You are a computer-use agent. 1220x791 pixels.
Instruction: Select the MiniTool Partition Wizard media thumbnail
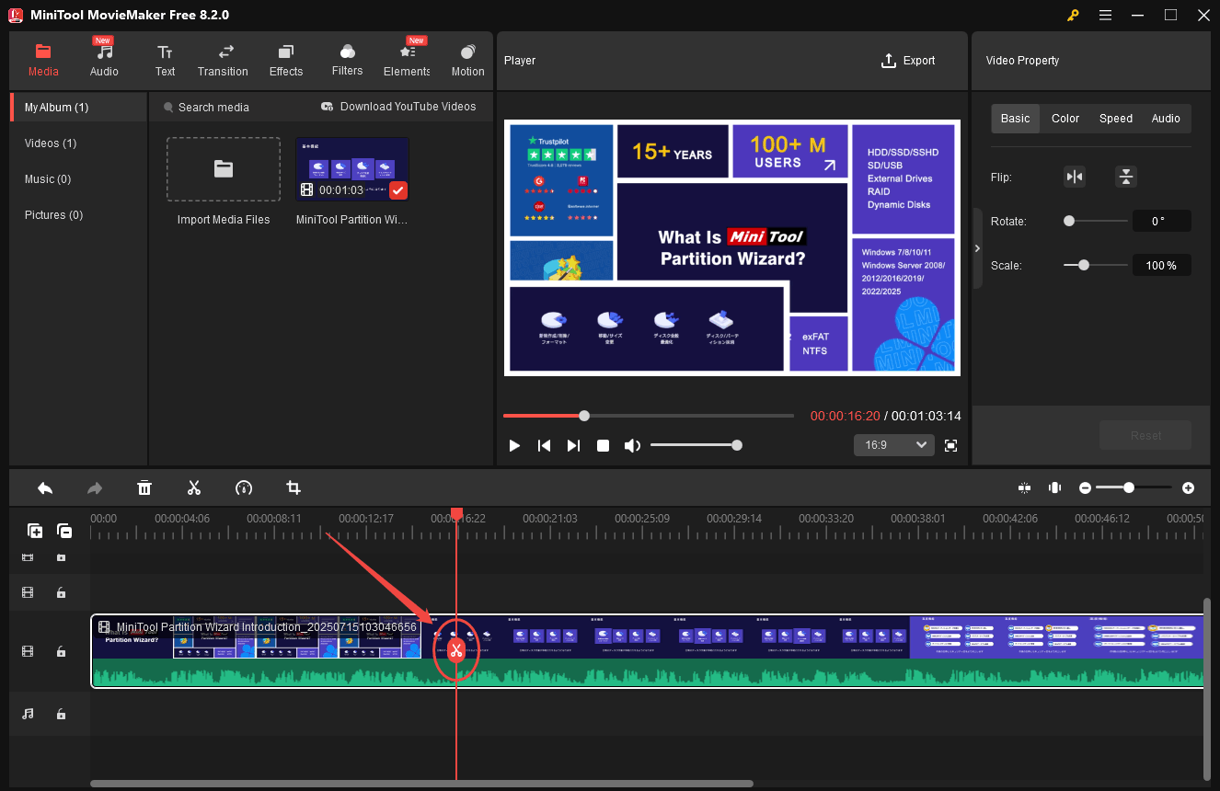pyautogui.click(x=352, y=169)
